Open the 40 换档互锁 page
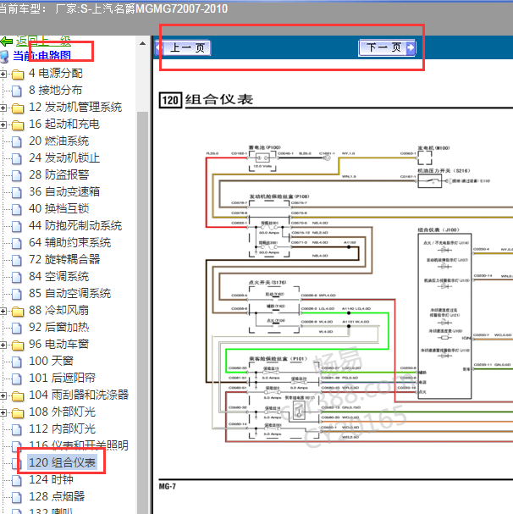The height and width of the screenshot is (514, 513). click(x=58, y=209)
